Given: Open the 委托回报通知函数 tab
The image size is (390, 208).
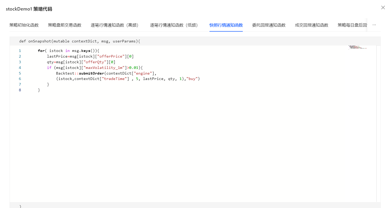Looking at the screenshot, I should pyautogui.click(x=269, y=25).
